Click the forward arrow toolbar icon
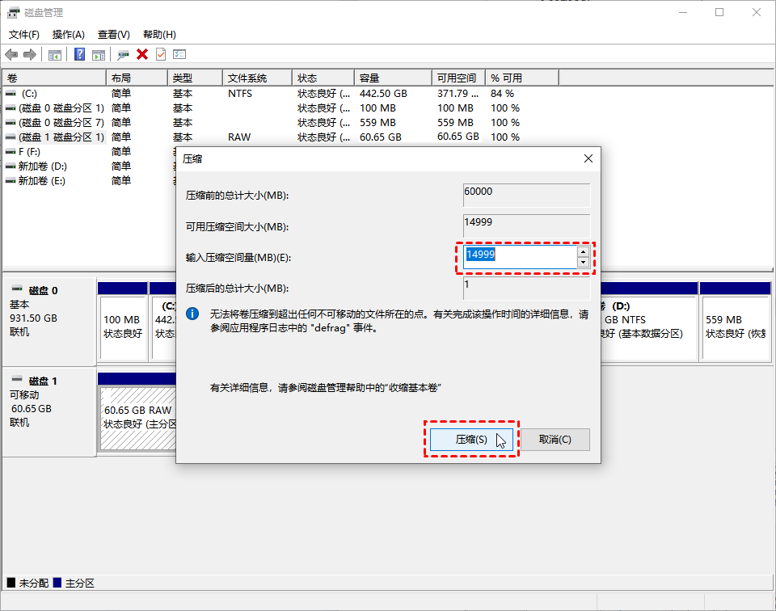 point(30,54)
